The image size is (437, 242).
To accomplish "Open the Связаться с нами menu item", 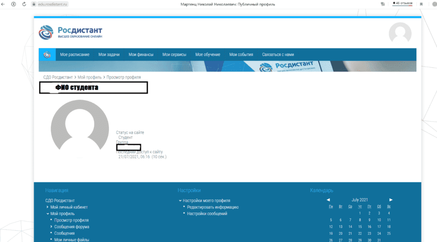I will tap(278, 55).
